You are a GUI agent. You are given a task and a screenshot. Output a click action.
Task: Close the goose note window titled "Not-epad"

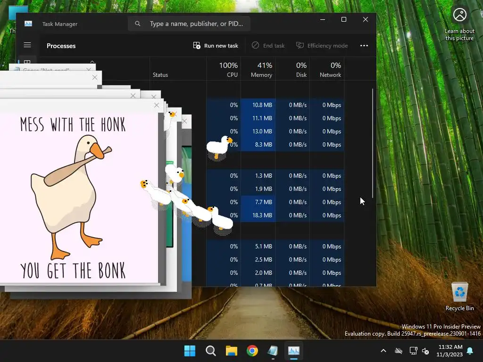point(89,70)
